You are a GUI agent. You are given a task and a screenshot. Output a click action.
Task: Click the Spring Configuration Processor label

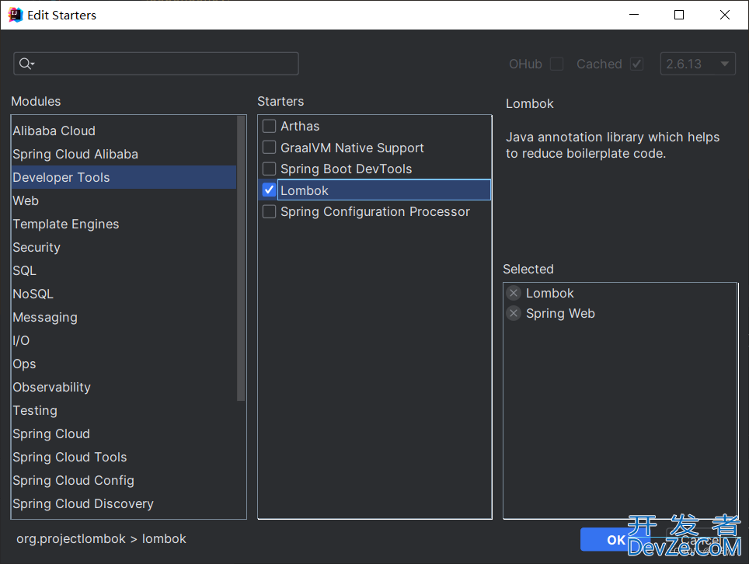pos(375,211)
